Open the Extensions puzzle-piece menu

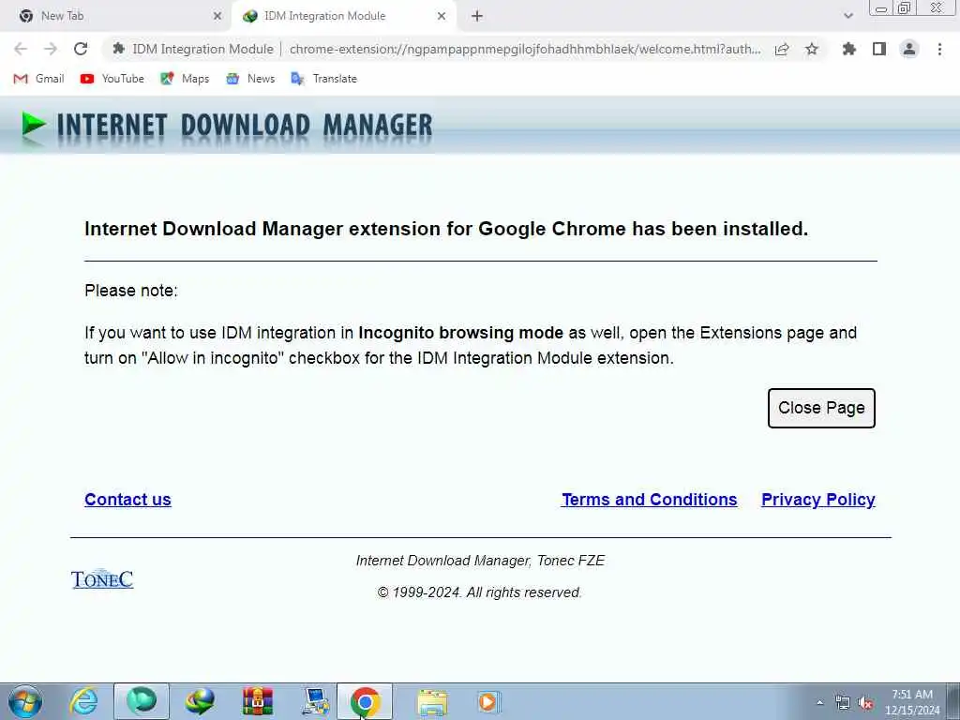(849, 49)
